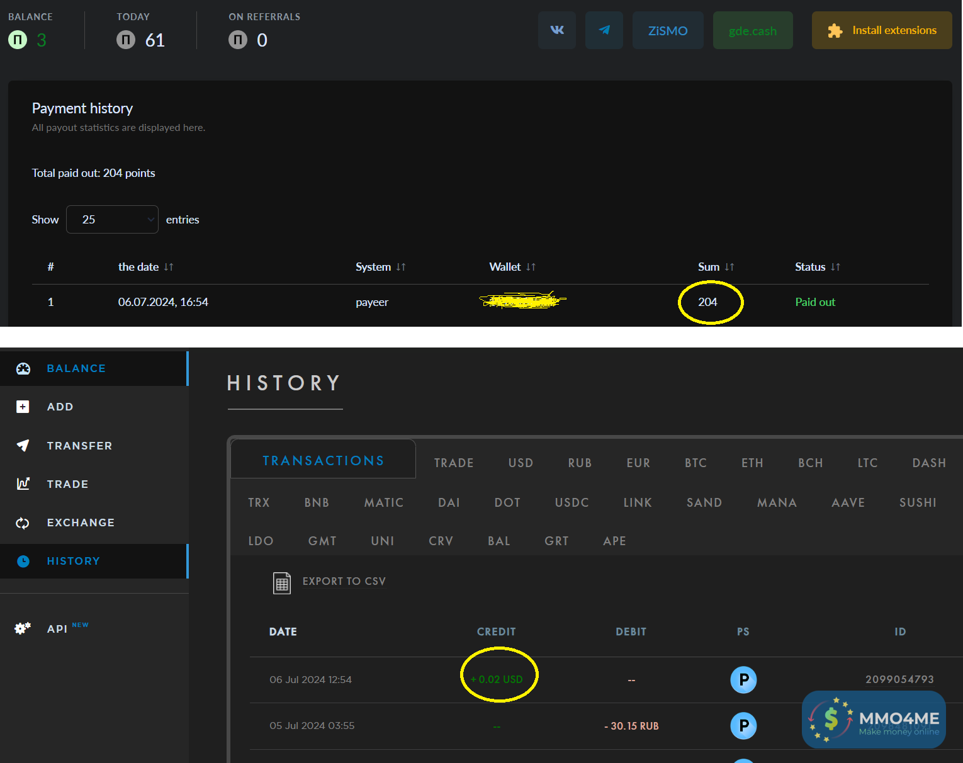Viewport: 963px width, 763px height.
Task: Click the Balance dashboard icon in sidebar
Action: click(23, 369)
